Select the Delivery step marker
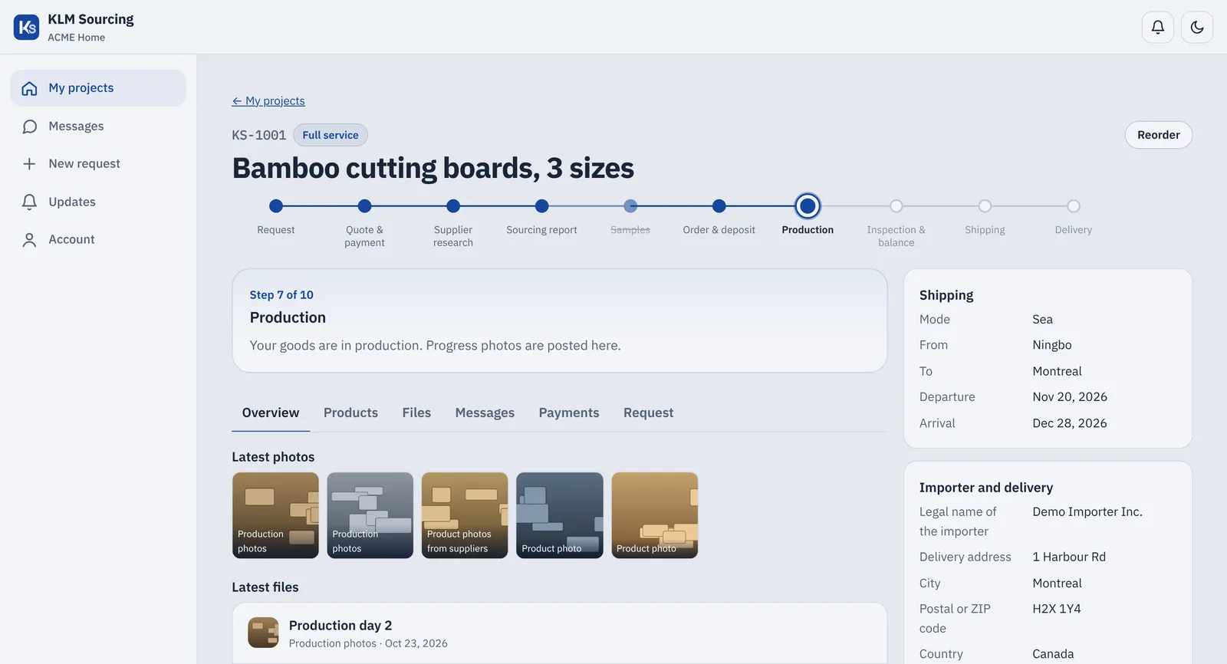This screenshot has height=664, width=1227. 1074,206
